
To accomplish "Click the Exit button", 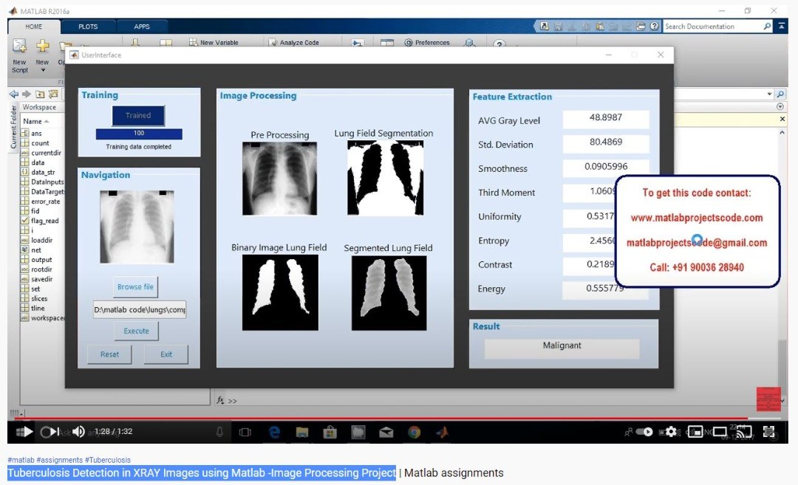I will pos(166,354).
